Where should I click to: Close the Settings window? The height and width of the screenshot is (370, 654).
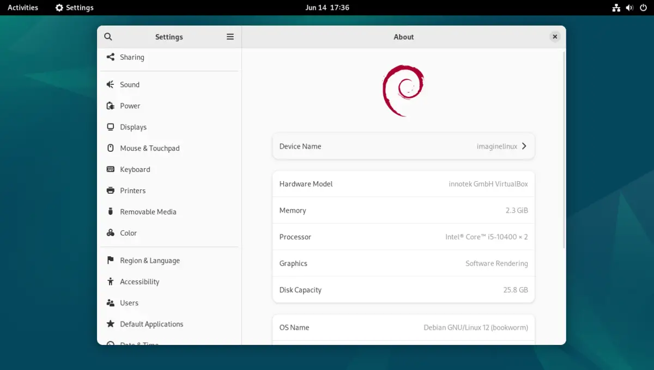tap(554, 36)
